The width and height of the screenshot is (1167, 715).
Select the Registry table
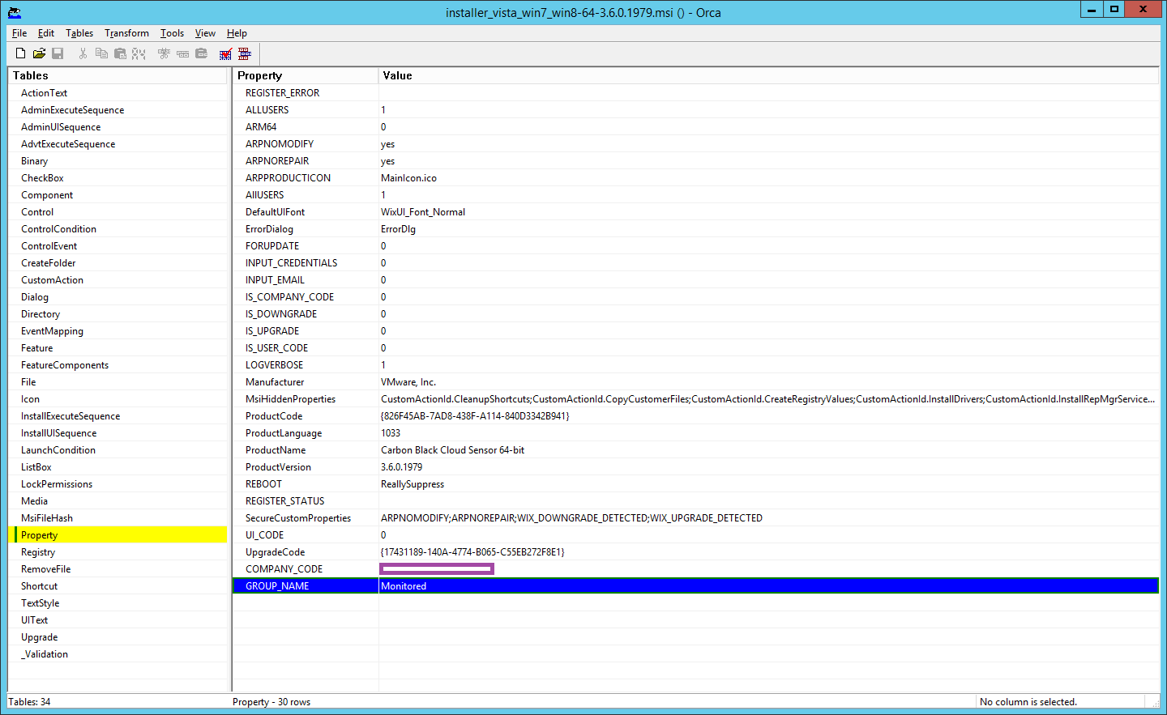coord(38,552)
